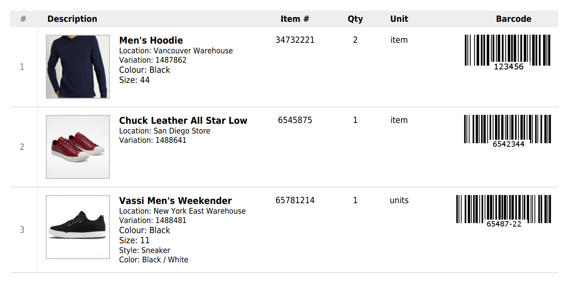Click item number 34732221

[x=295, y=40]
